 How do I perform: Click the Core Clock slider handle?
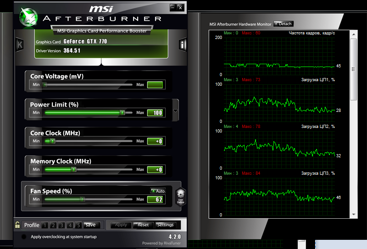pyautogui.click(x=53, y=141)
